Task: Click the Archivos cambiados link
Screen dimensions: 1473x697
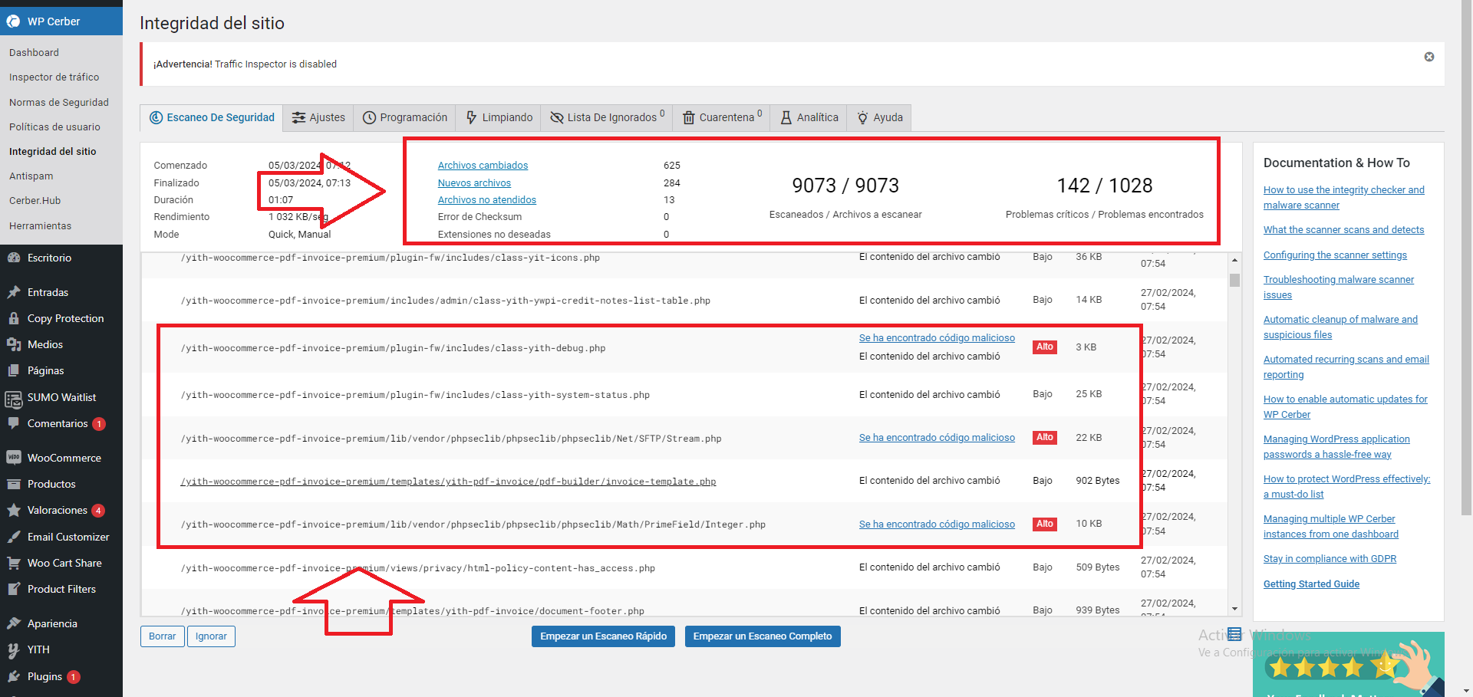Action: point(483,165)
